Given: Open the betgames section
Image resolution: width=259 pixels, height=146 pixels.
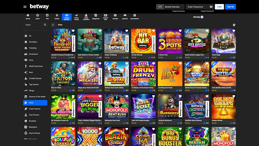Looking at the screenshot, I should [96, 17].
